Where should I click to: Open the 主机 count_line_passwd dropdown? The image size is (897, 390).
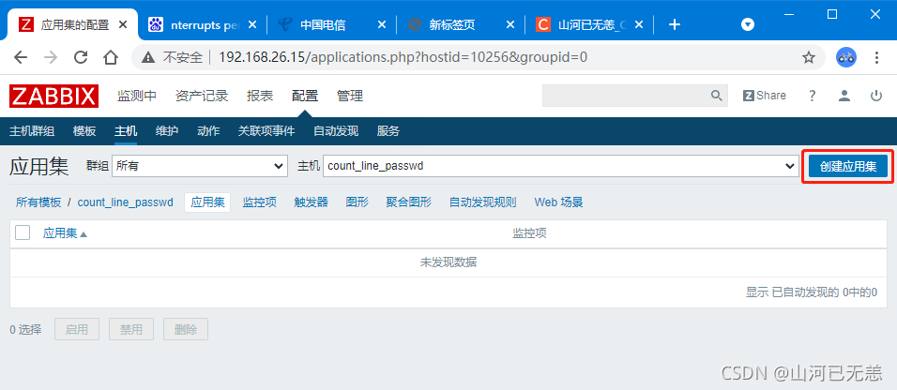tap(561, 167)
